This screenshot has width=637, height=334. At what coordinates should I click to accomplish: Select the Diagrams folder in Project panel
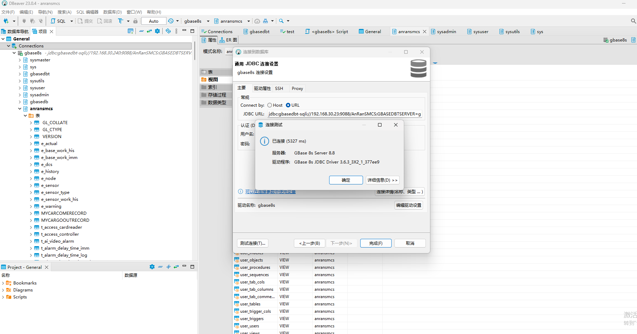[x=23, y=290]
